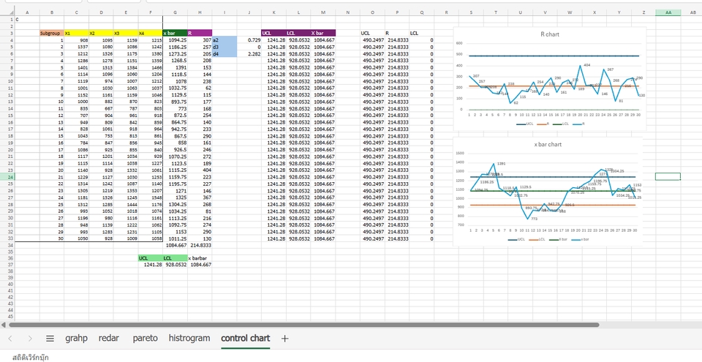Select the orange Subgroup header cell
Viewport: 702px width, 362px height.
point(51,33)
